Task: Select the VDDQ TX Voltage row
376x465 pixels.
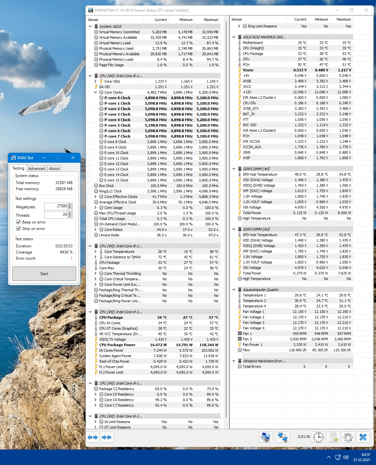Action: point(154,339)
